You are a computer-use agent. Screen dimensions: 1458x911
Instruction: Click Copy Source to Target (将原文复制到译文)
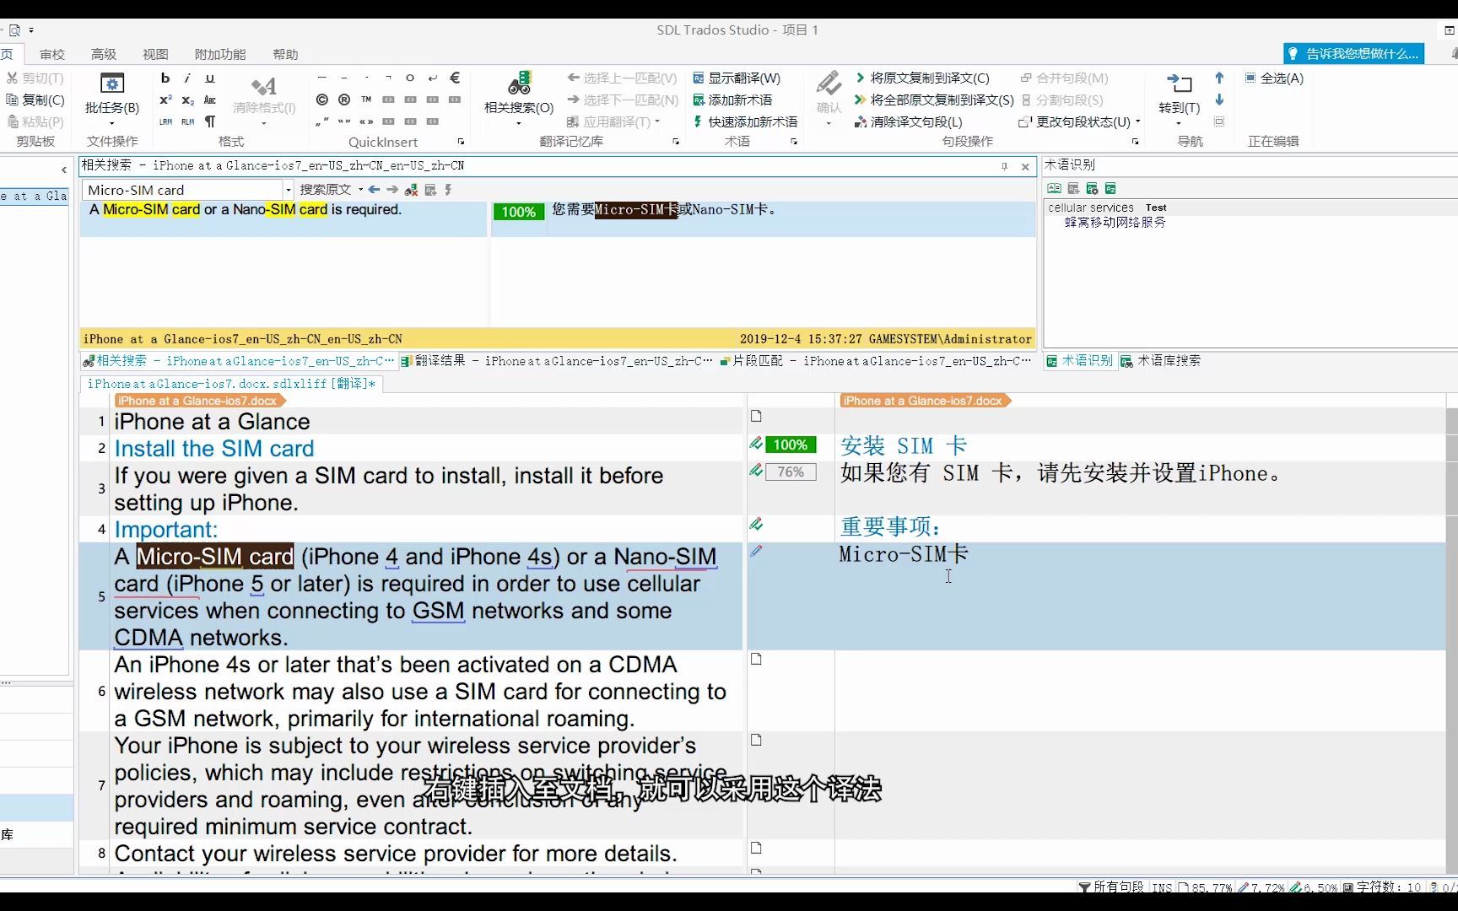click(921, 78)
